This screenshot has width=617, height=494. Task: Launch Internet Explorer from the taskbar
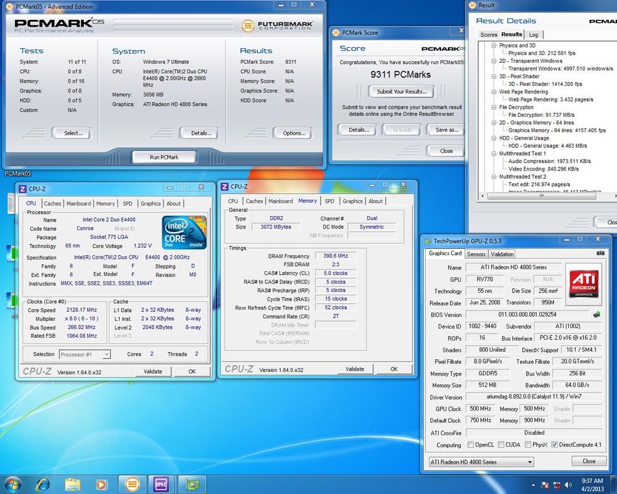click(43, 484)
